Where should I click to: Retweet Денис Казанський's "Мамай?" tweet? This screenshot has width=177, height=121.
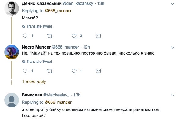[49, 36]
